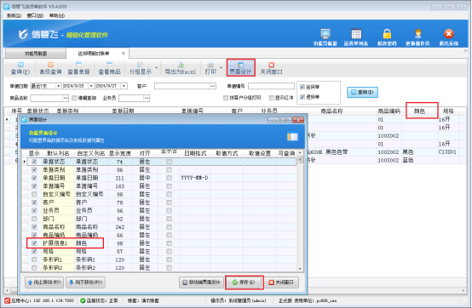The image size is (472, 308).
Task: Click the 界面设计 toolbar icon
Action: click(240, 65)
